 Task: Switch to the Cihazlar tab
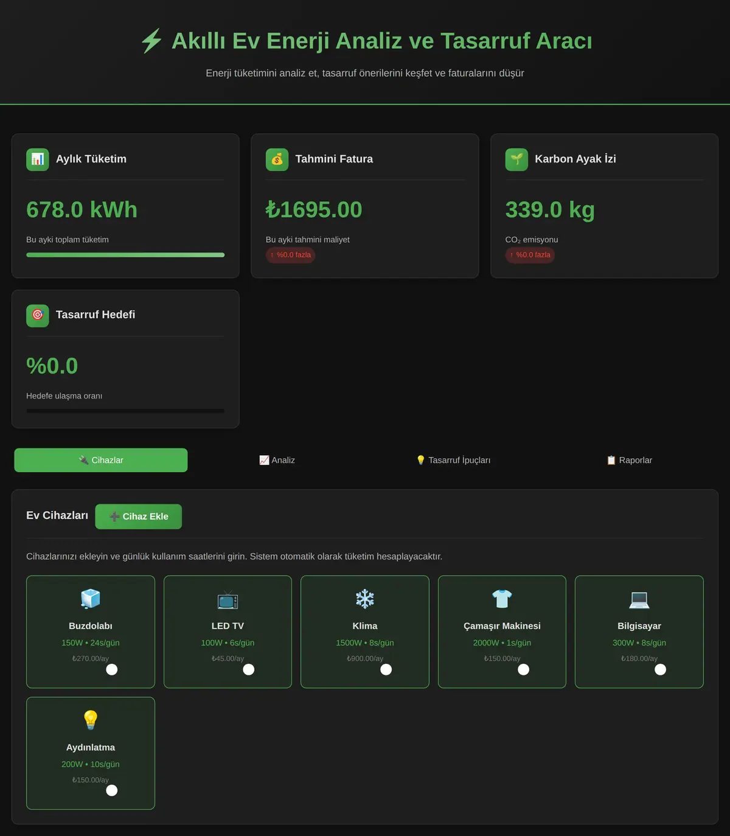tap(101, 460)
